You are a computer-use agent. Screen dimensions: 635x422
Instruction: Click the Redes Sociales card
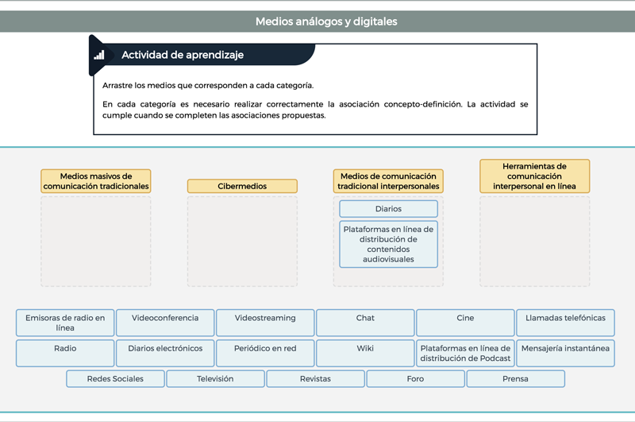[x=115, y=378]
